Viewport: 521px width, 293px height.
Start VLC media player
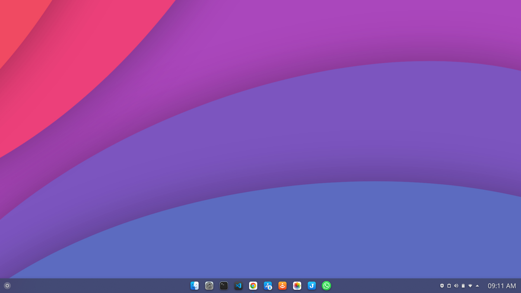282,285
